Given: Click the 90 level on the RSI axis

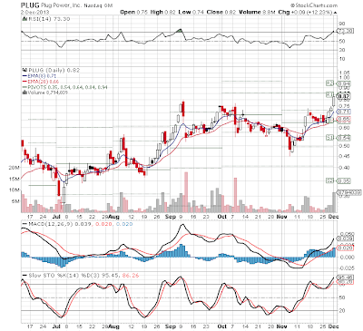Looking at the screenshot, I should click(342, 24).
